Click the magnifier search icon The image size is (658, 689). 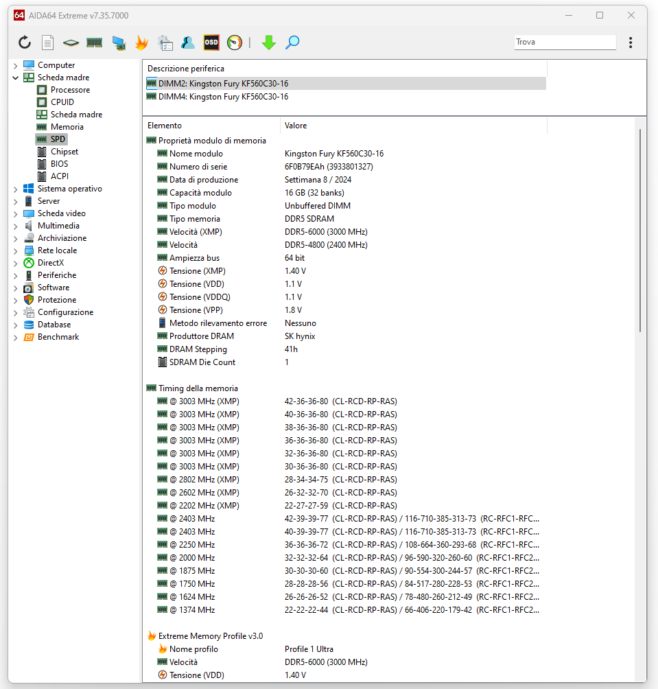292,43
